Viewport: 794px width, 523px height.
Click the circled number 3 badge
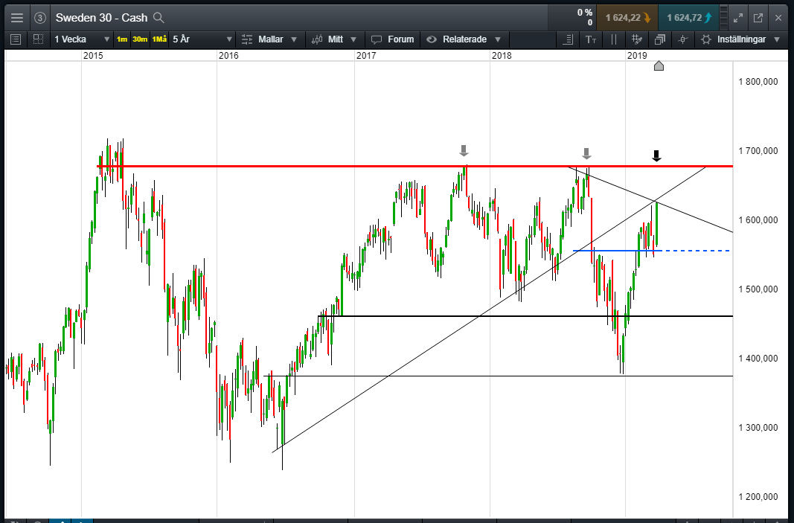[x=40, y=18]
